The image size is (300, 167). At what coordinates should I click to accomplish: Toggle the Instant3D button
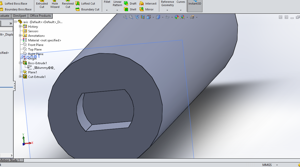[x=195, y=6]
